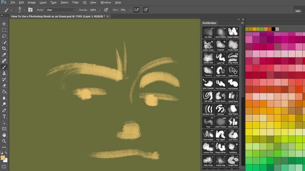
Task: Select the Blur tool
Action: [x=4, y=98]
